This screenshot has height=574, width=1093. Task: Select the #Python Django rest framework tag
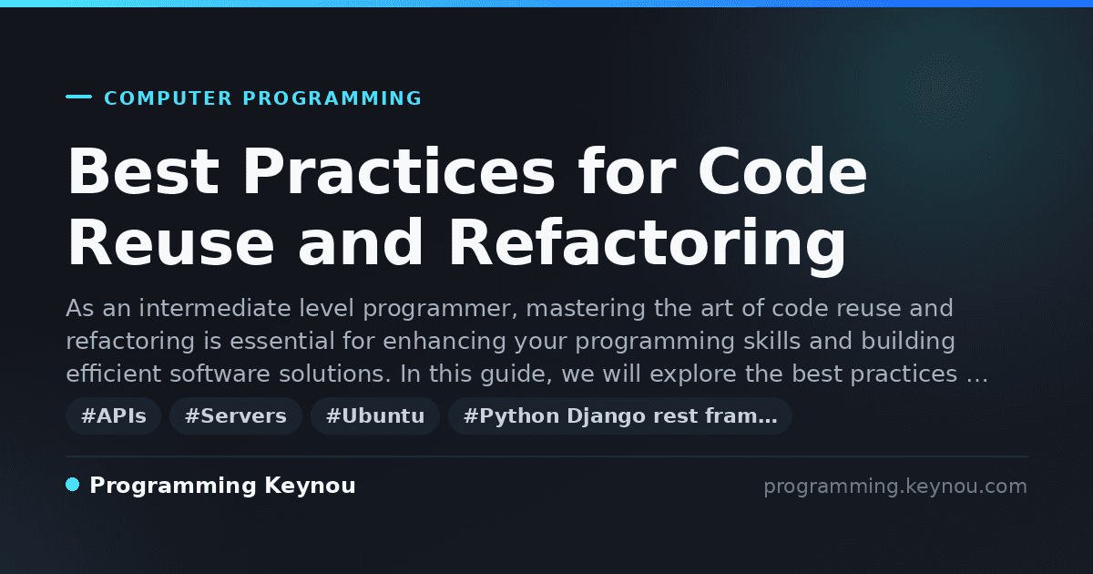(x=620, y=416)
